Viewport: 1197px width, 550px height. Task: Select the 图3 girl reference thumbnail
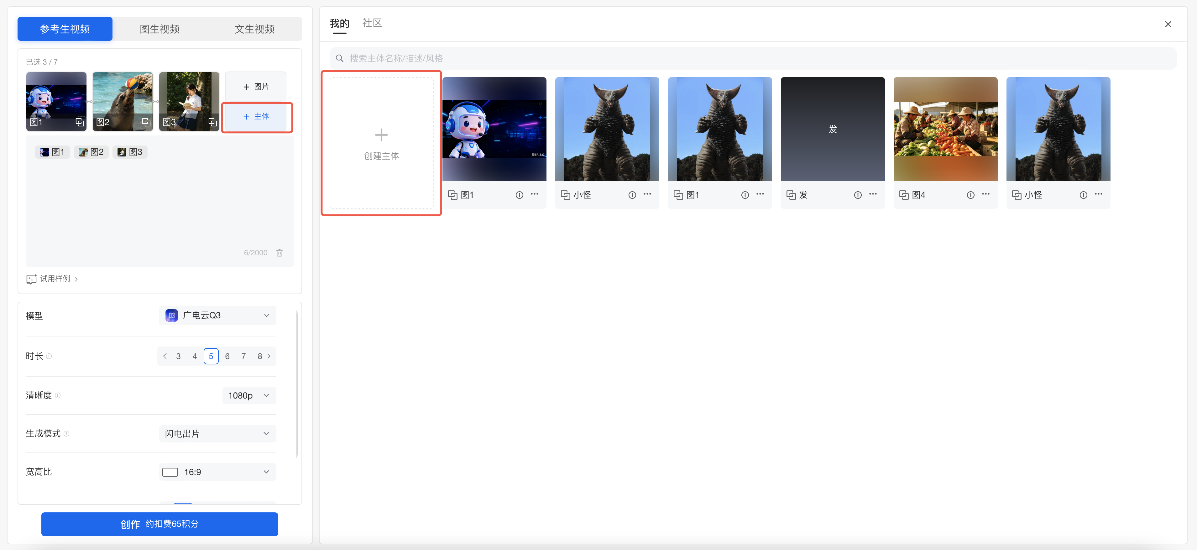point(189,101)
